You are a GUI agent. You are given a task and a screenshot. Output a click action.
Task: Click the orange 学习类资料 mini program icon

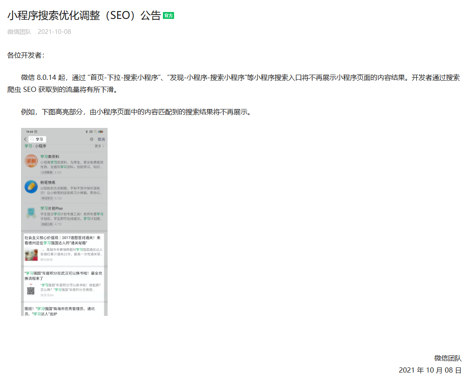pos(31,161)
